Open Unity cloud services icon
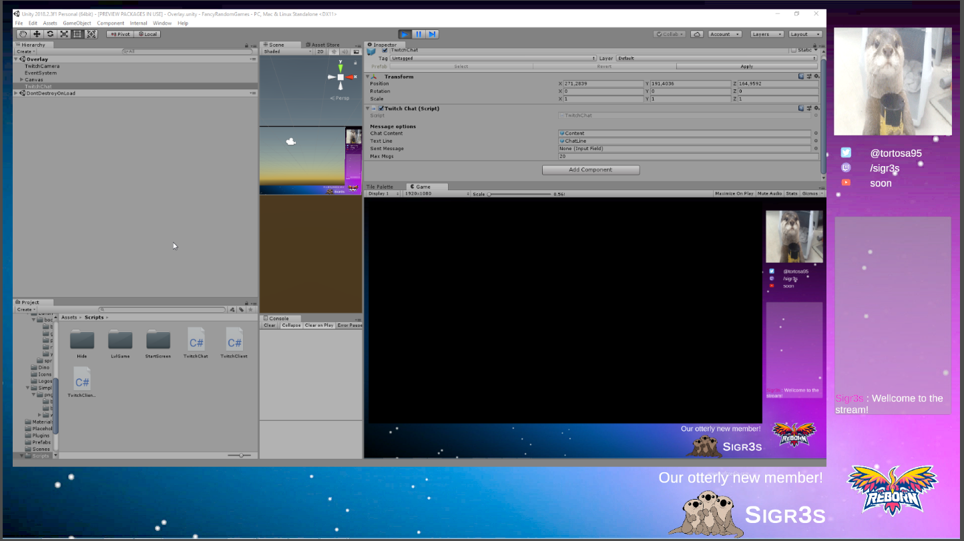Image resolution: width=964 pixels, height=541 pixels. coord(697,34)
